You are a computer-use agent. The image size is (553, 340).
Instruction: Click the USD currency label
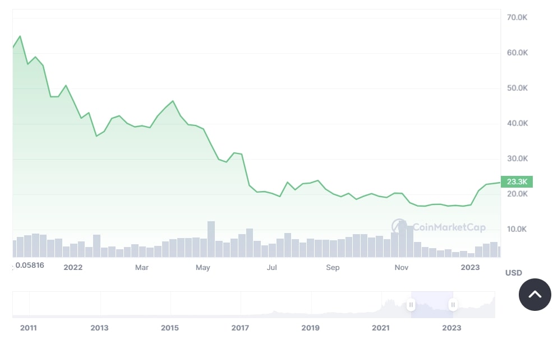[514, 273]
